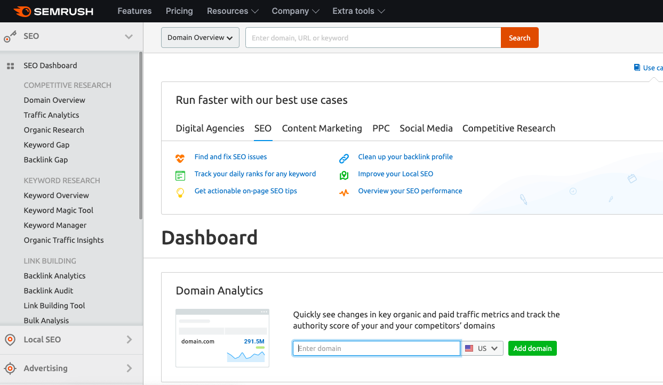The width and height of the screenshot is (663, 385).
Task: Open Track your daily ranks for any keyword
Action: [255, 174]
